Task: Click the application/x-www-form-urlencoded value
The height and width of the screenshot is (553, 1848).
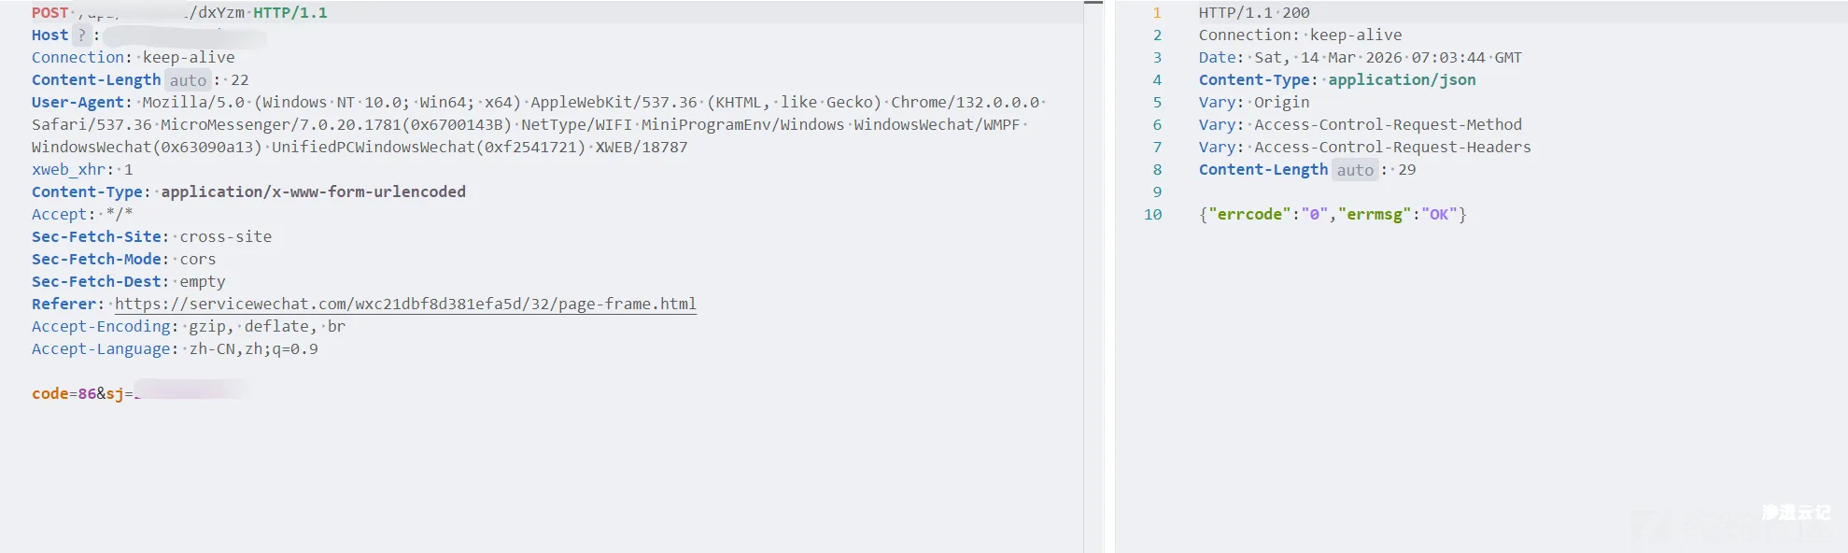Action: [313, 192]
